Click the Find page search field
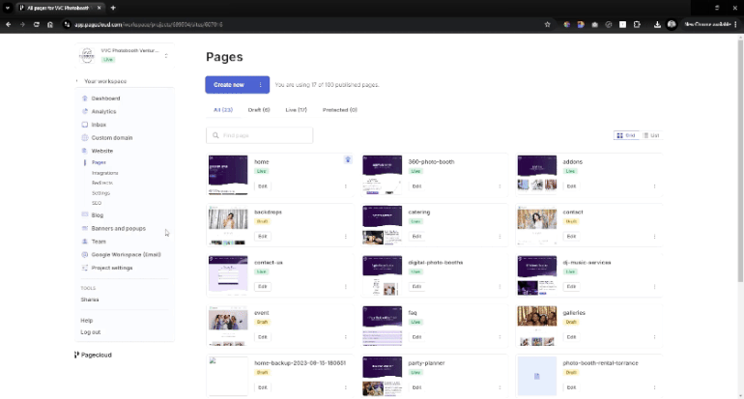Image resolution: width=744 pixels, height=399 pixels. (259, 135)
